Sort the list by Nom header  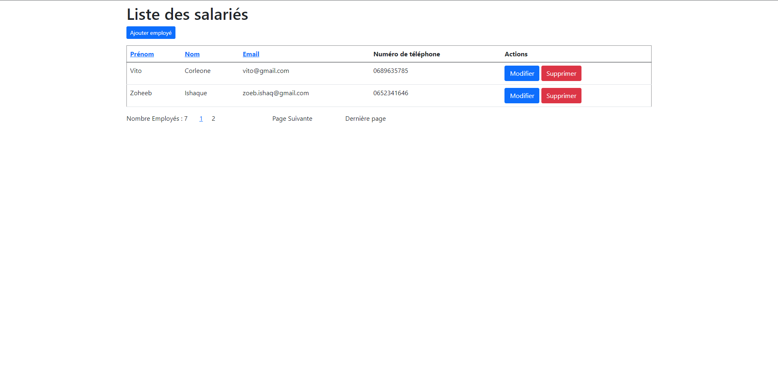point(192,54)
